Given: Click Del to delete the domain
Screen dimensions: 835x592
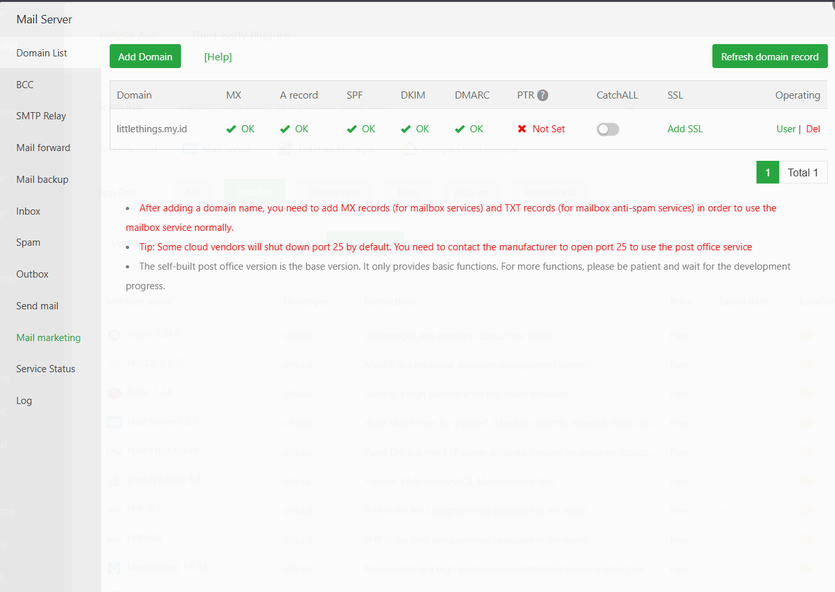Looking at the screenshot, I should point(813,129).
